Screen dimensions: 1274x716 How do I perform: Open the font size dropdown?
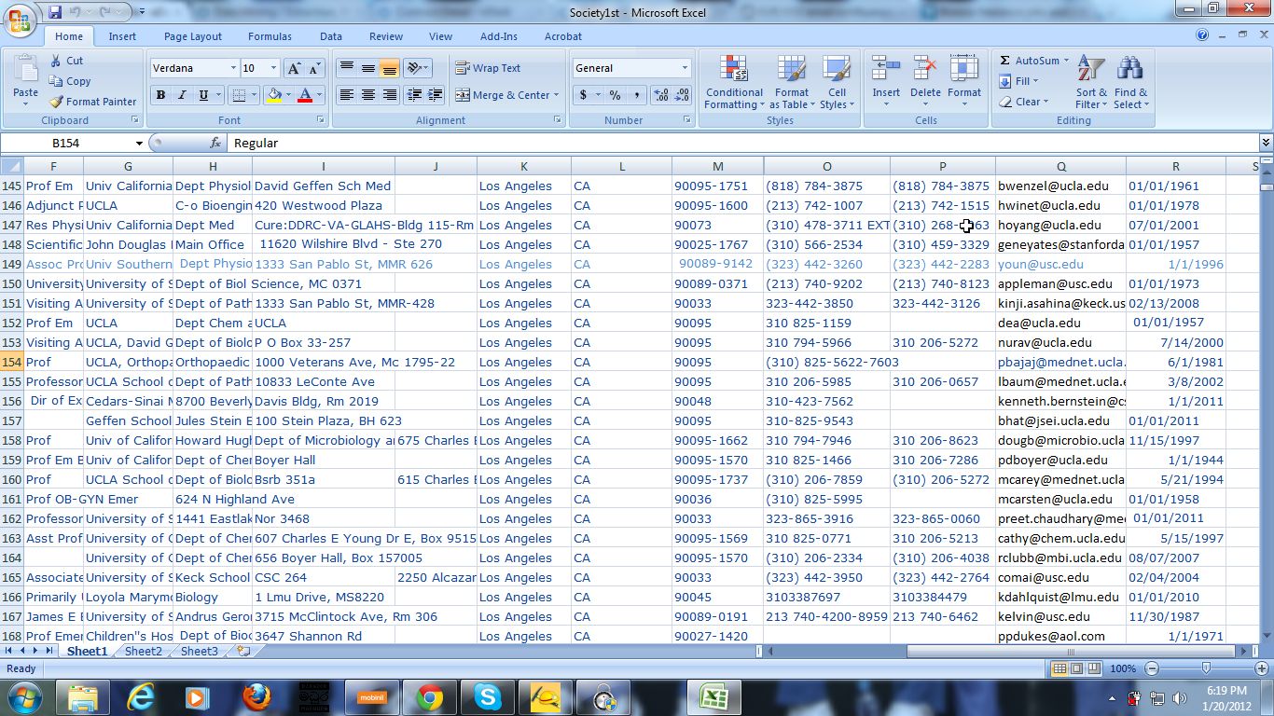click(273, 68)
